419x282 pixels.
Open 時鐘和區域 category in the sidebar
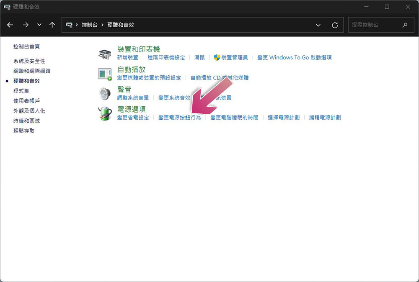[26, 121]
